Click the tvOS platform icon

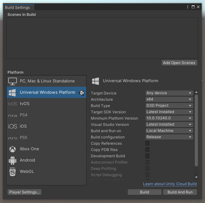13,104
